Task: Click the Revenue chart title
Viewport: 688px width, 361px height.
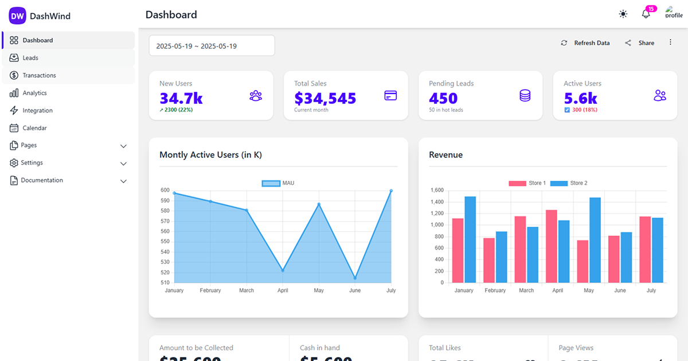Action: 445,155
